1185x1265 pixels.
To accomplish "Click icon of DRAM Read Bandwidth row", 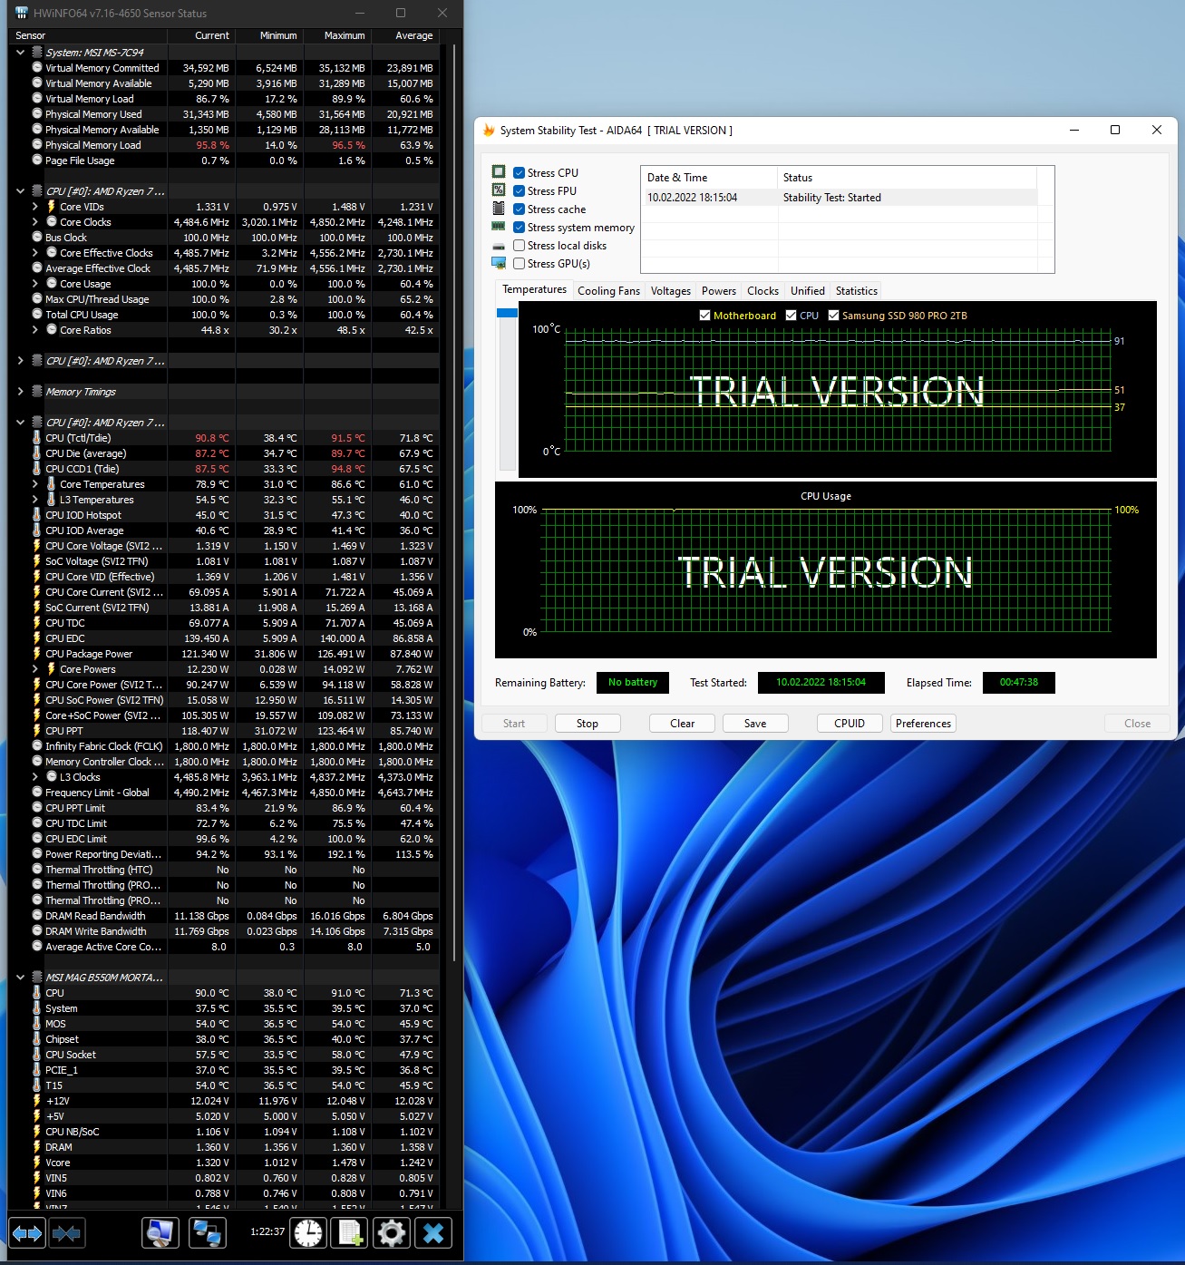I will [37, 916].
